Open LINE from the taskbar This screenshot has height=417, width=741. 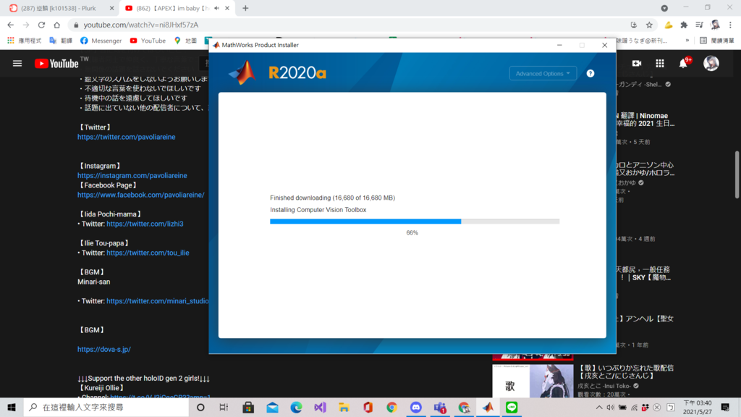click(512, 407)
